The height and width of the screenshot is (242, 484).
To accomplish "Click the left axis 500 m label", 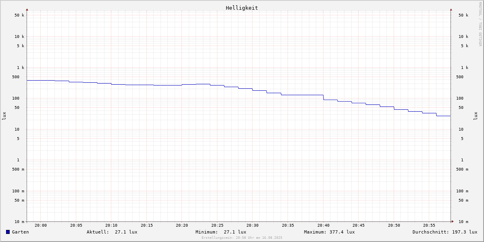I will pyautogui.click(x=18, y=169).
